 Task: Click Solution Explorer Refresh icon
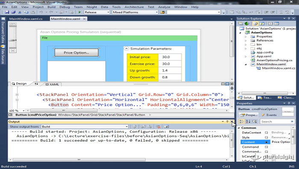tap(262, 24)
